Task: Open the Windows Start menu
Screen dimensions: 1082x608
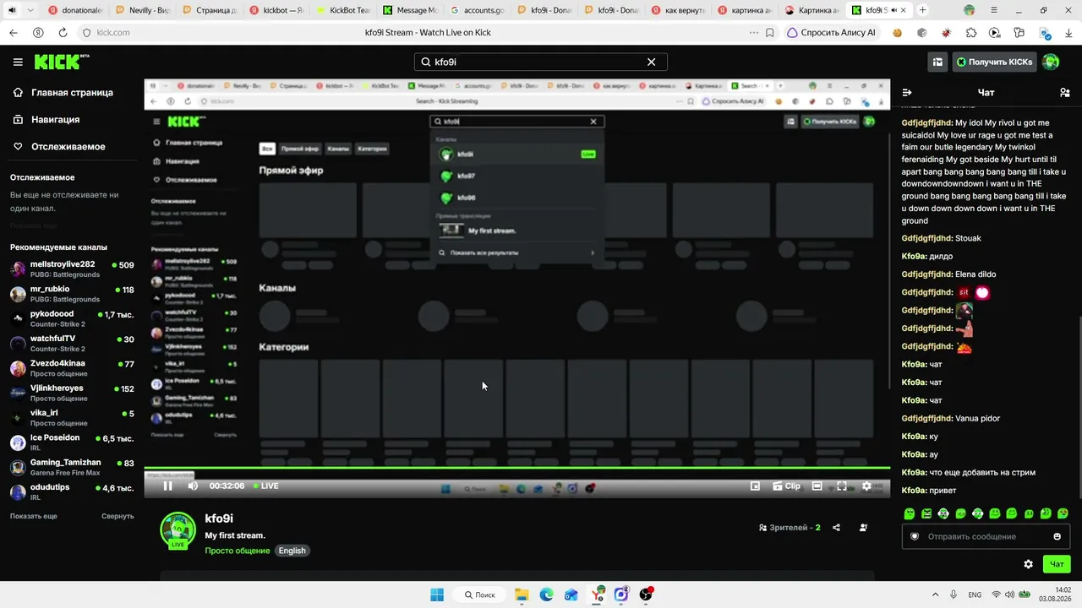Action: (437, 594)
